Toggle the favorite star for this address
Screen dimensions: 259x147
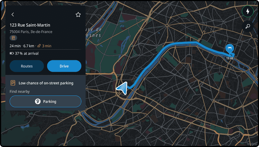pos(78,15)
